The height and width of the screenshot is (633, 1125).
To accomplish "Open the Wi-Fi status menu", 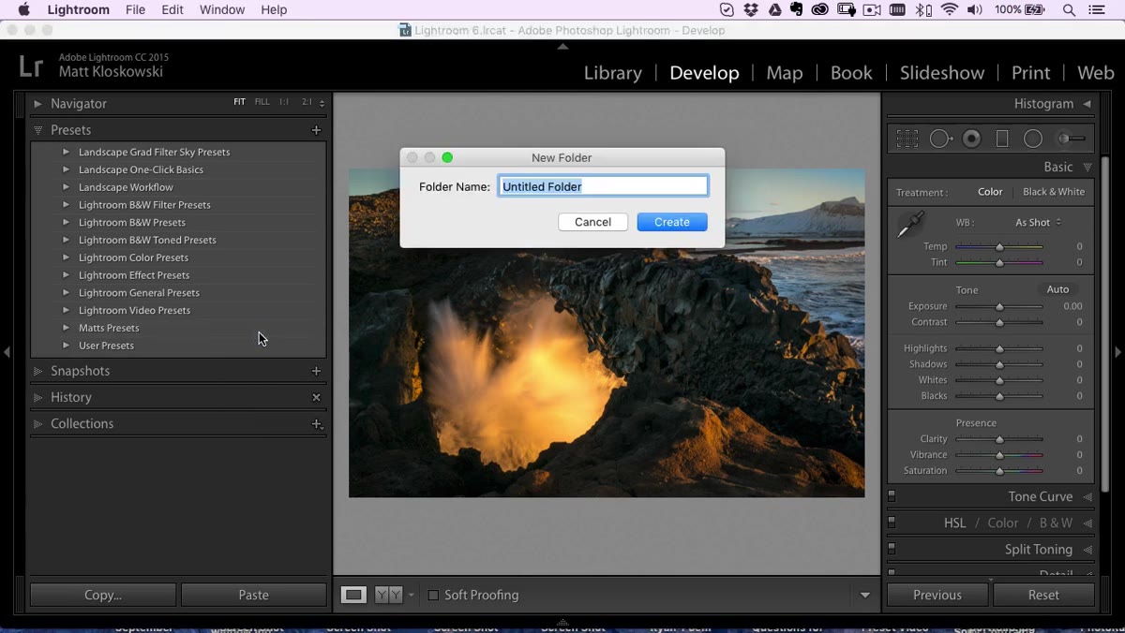I will point(950,9).
